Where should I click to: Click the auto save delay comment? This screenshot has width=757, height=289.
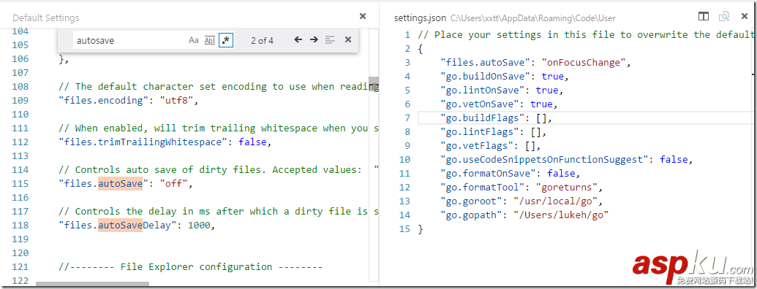[x=218, y=211]
